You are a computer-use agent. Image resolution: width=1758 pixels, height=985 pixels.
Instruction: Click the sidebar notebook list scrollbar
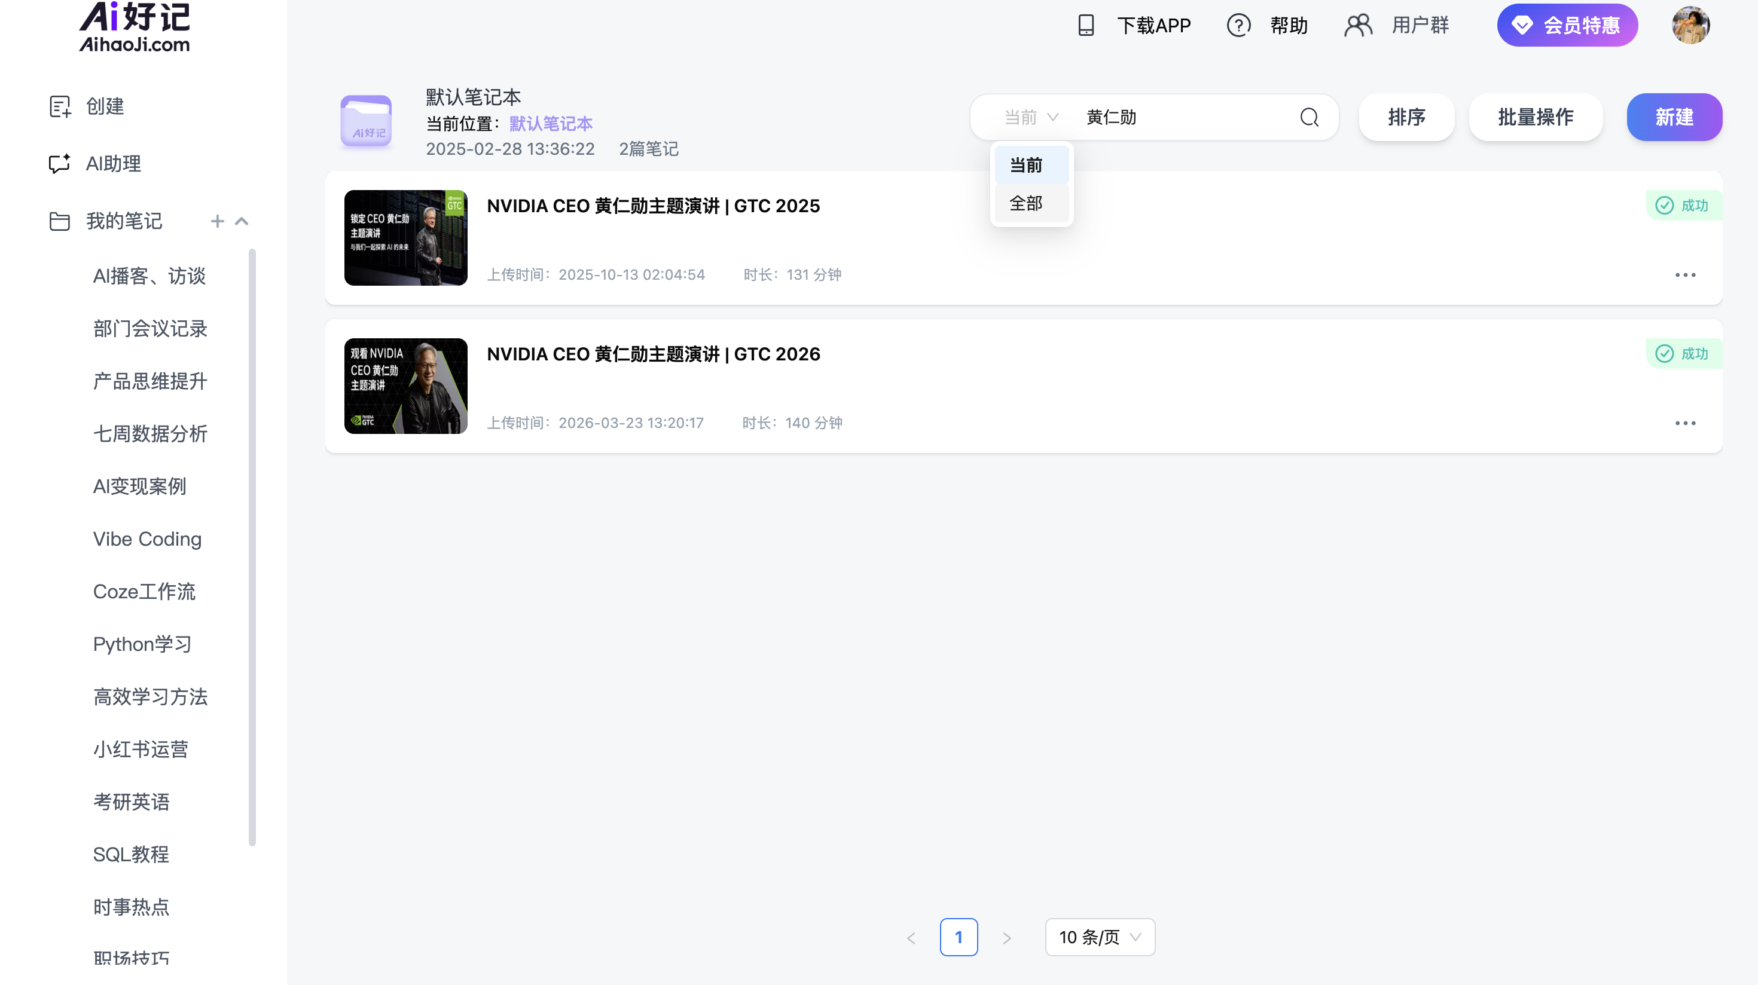[x=252, y=547]
